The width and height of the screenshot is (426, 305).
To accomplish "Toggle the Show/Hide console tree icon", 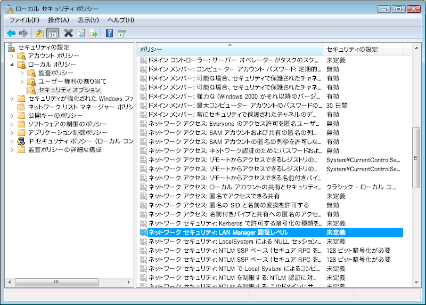I will 52,33.
